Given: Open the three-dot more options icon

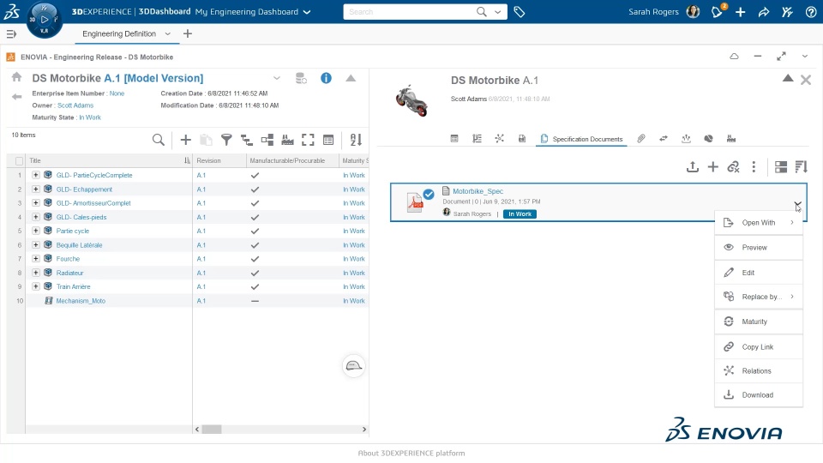Looking at the screenshot, I should click(x=754, y=167).
